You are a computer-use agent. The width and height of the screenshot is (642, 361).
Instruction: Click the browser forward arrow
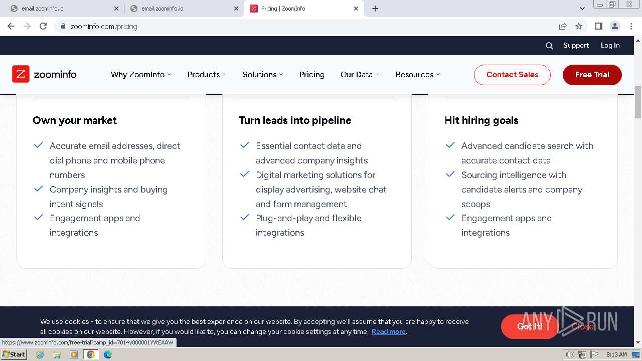click(x=27, y=26)
